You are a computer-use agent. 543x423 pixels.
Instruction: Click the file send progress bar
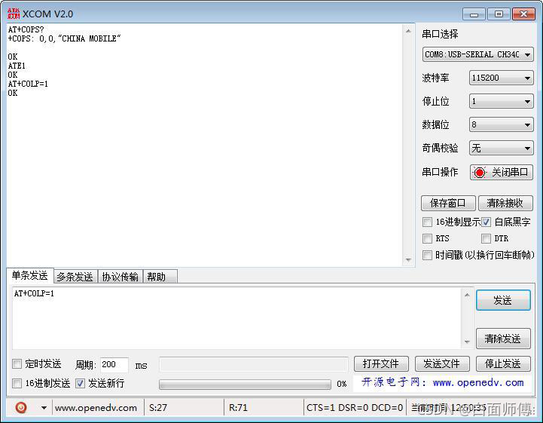(x=245, y=384)
